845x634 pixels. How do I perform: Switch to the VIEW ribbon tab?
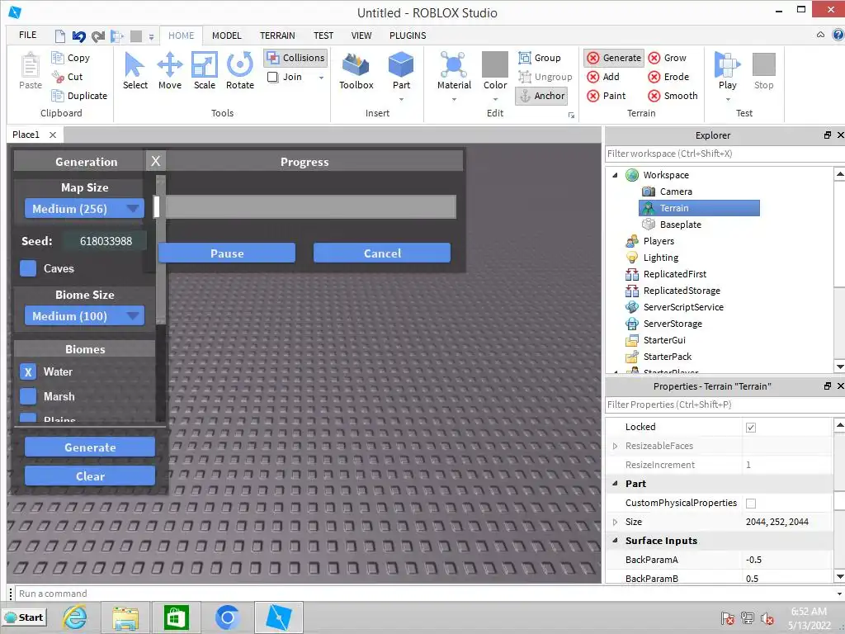(361, 35)
